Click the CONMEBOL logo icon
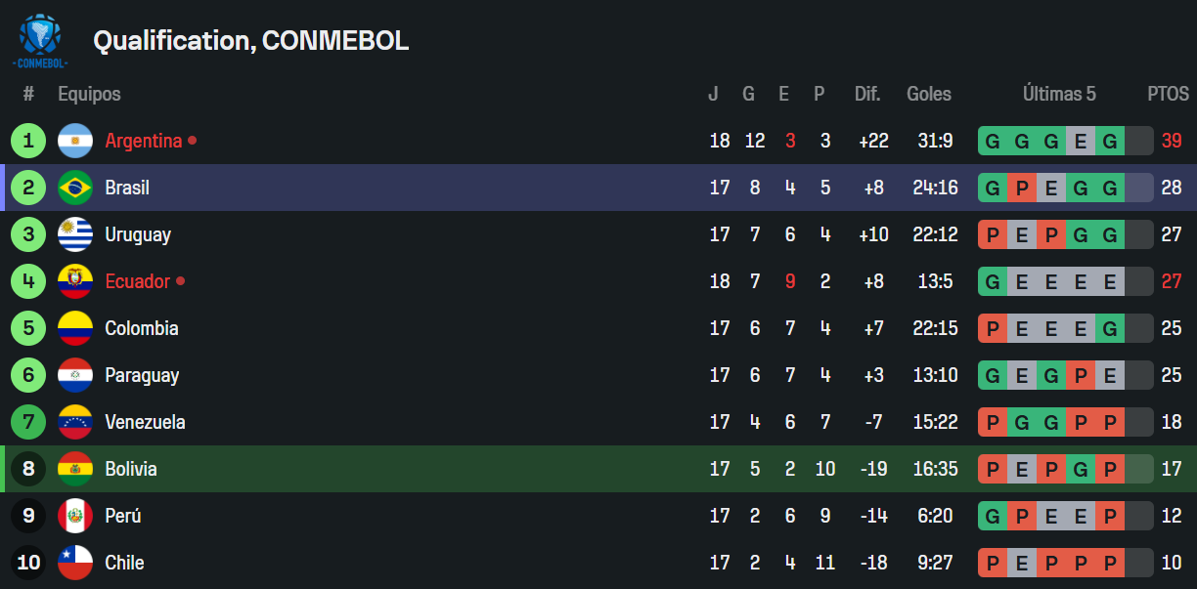This screenshot has height=589, width=1197. (40, 40)
